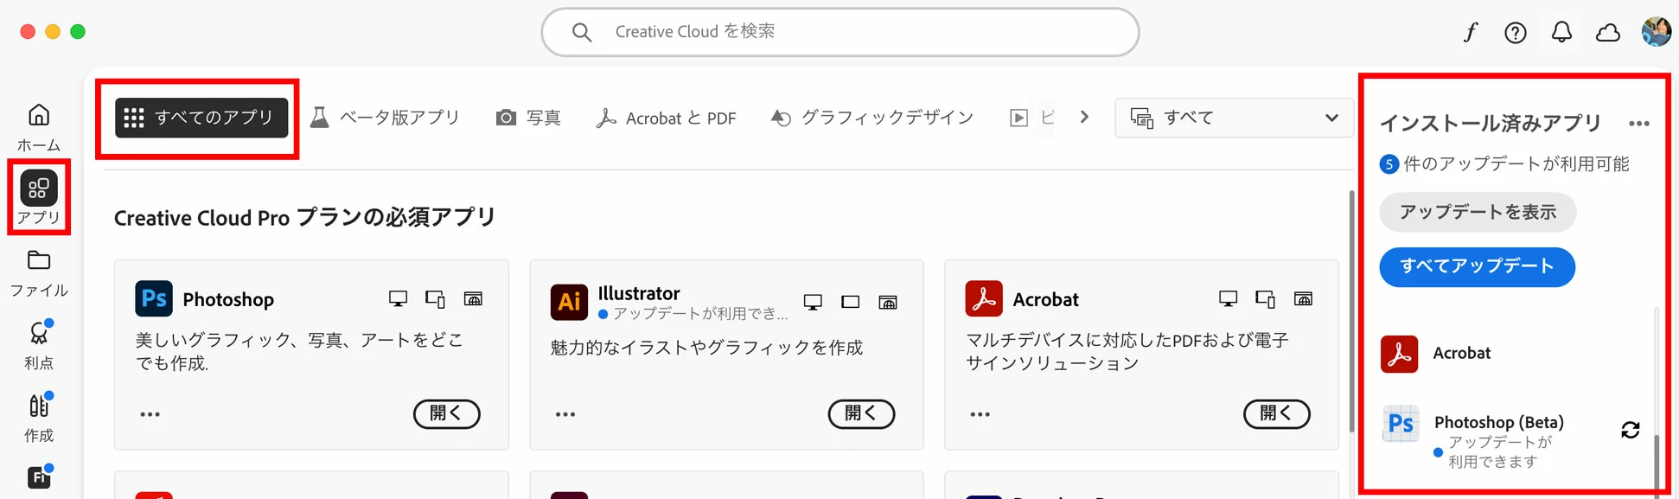Click 開く on the Photoshop card
This screenshot has width=1679, height=499.
[447, 413]
